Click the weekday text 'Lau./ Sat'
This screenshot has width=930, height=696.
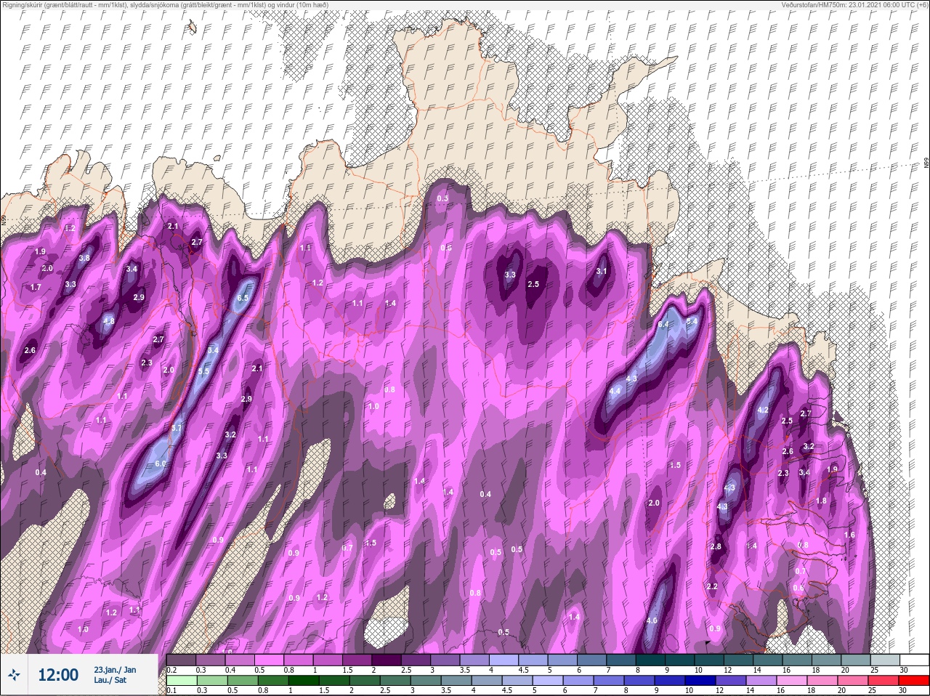point(110,681)
